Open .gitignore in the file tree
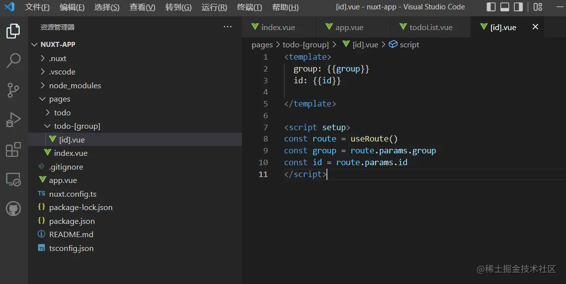 (x=135, y=167)
